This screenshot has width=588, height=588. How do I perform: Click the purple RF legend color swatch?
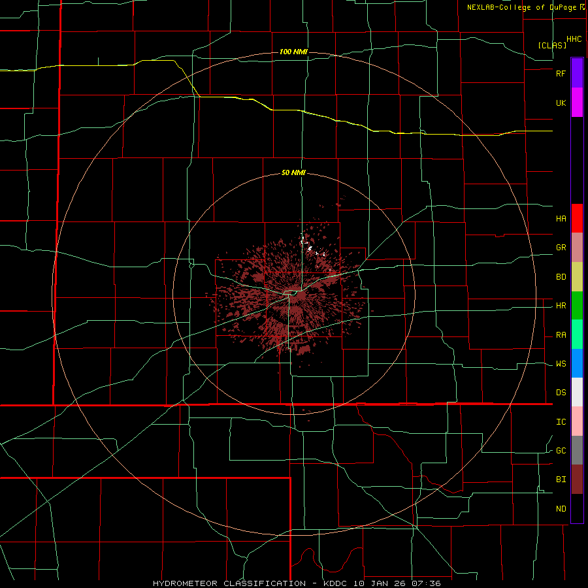coord(577,73)
